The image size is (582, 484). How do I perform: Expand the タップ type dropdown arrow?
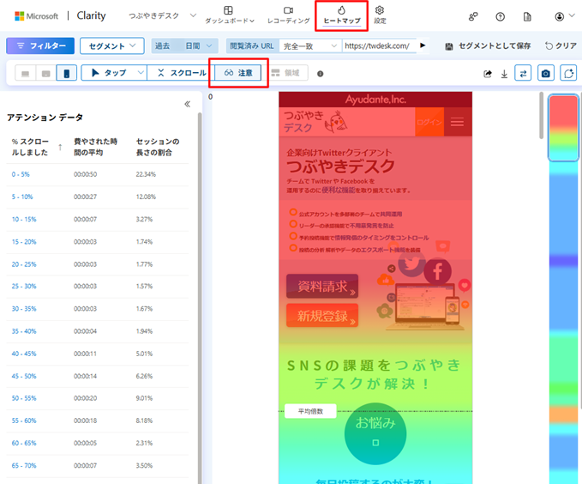coord(141,72)
